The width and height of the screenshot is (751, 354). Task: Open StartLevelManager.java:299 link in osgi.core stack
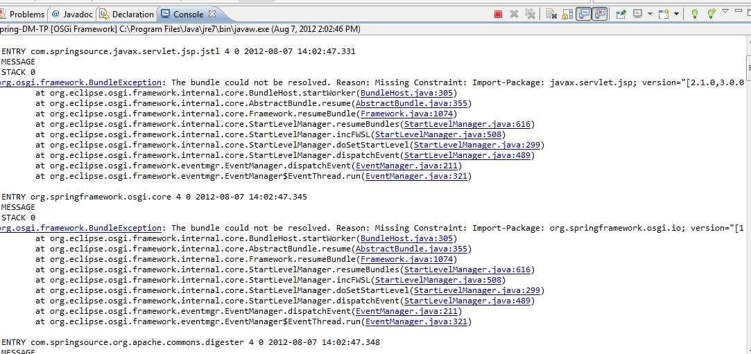point(476,291)
